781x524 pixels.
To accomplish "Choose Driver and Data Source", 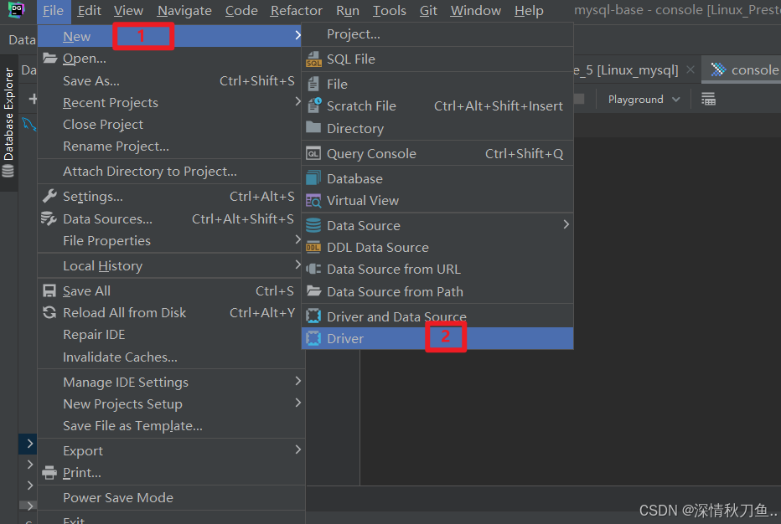I will click(437, 316).
